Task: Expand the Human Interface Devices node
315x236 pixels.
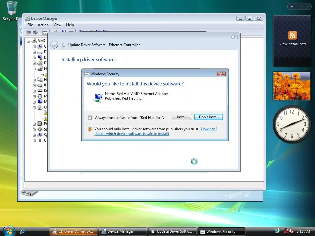Action: point(34,80)
